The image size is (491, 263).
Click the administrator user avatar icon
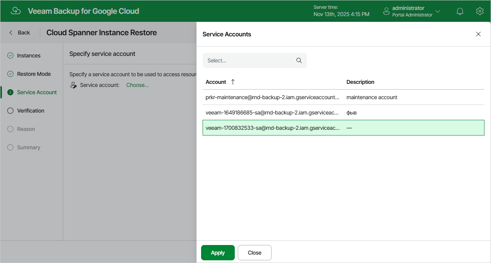pos(386,11)
